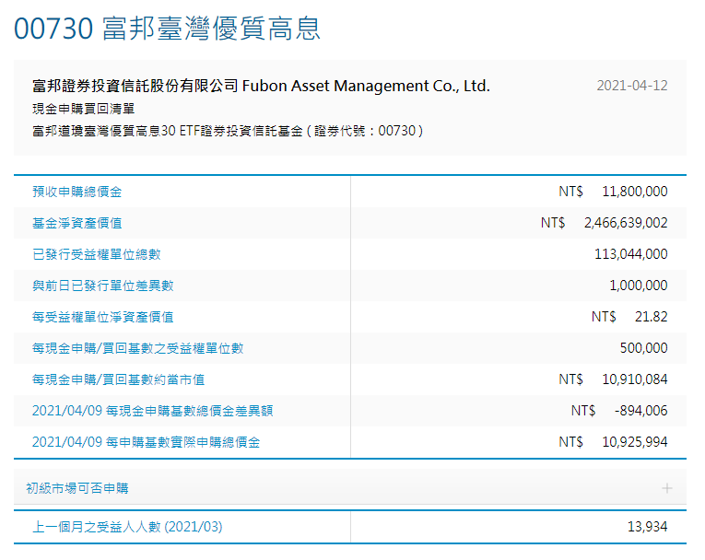Click the value NT$ 10,925,994
Image resolution: width=705 pixels, height=560 pixels.
(x=613, y=442)
